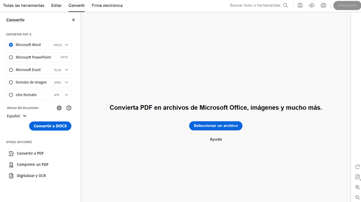Click the rotate icon in right sidebar
This screenshot has width=361, height=202.
(x=357, y=167)
